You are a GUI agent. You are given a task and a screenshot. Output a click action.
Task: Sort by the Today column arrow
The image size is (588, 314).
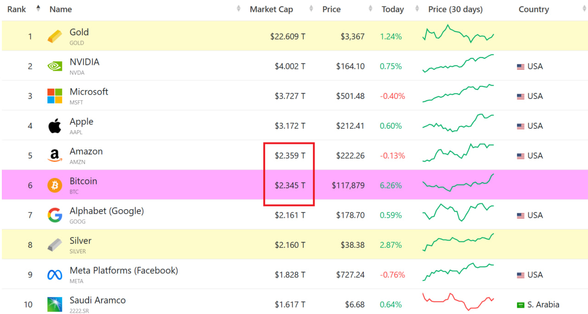[417, 9]
